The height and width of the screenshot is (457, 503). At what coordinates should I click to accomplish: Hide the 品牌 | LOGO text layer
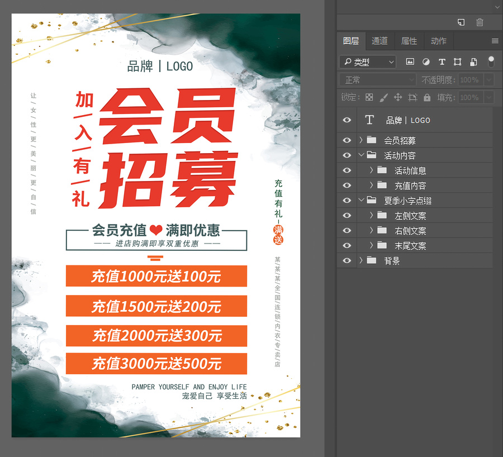pos(347,120)
